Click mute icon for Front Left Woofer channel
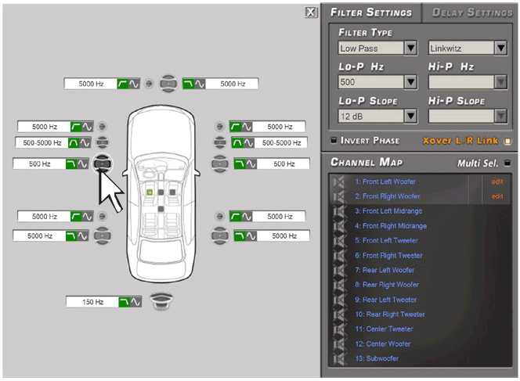Viewport: 520px width, 381px height. tap(338, 182)
